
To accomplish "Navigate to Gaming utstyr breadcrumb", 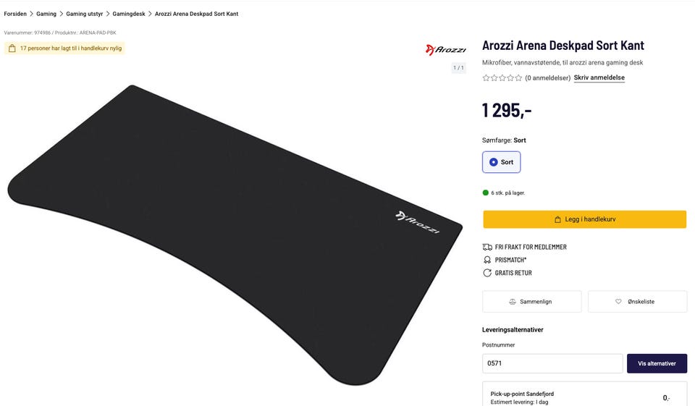I will [x=84, y=14].
